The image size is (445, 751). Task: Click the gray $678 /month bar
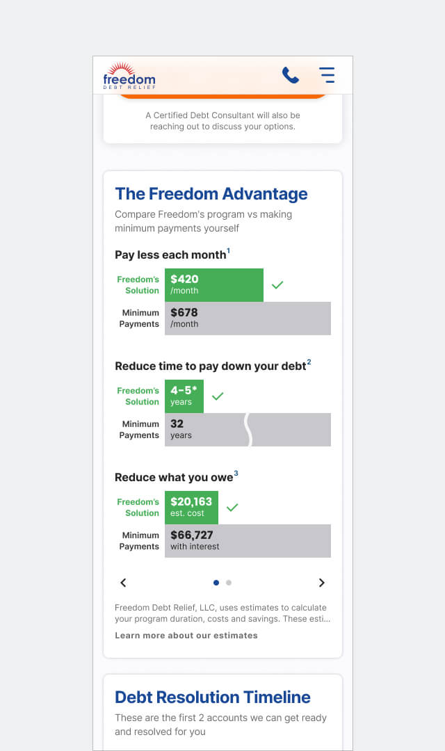248,318
